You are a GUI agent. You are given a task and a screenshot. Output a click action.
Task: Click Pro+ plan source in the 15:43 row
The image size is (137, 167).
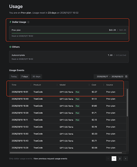pos(111,141)
